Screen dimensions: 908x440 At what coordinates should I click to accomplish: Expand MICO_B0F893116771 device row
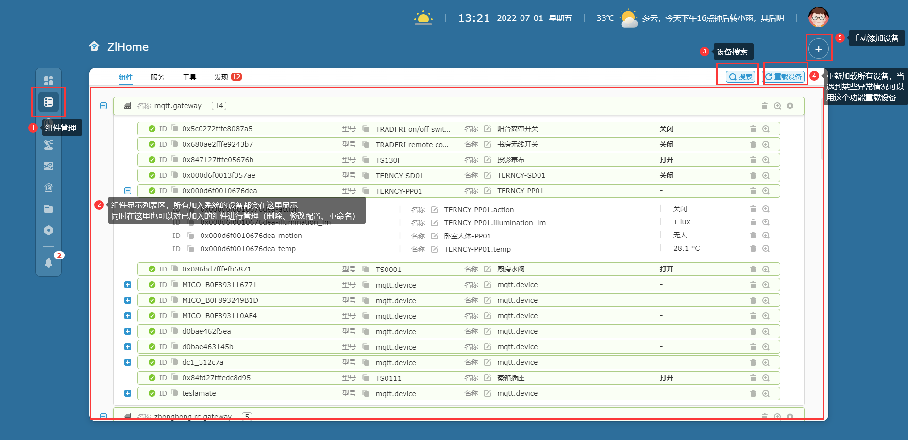(128, 285)
